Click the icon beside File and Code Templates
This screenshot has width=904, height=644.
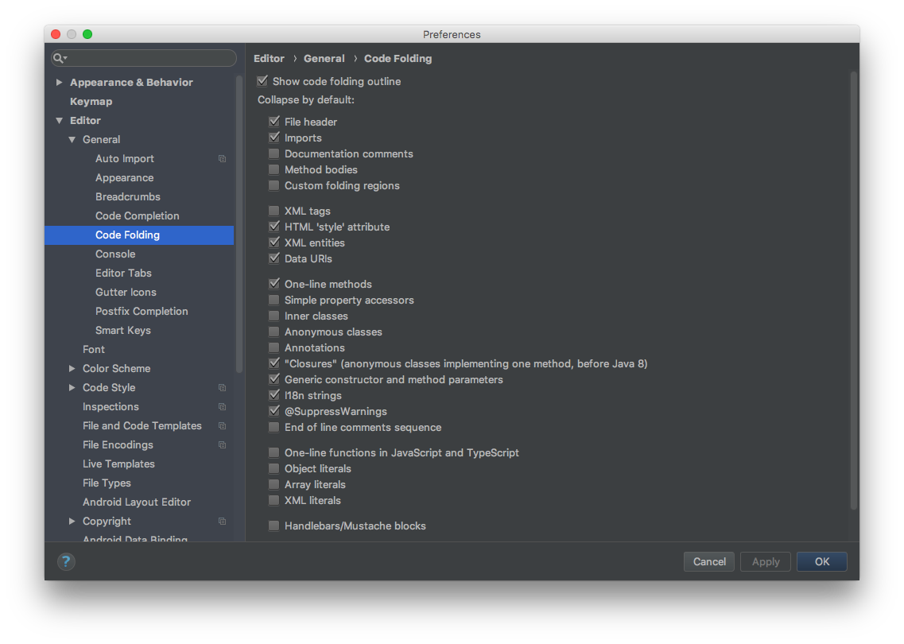[222, 426]
